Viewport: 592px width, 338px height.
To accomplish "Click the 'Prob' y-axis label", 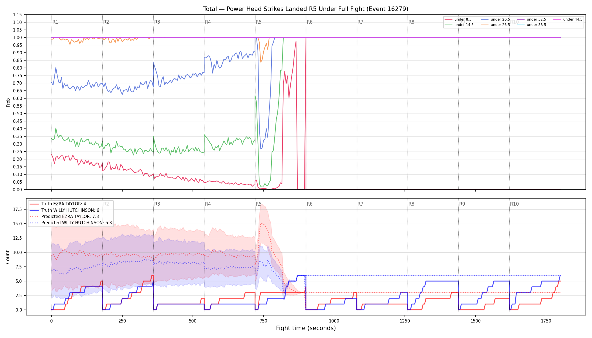I will (8, 102).
